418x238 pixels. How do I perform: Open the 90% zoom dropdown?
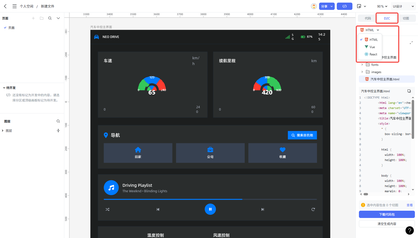point(382,6)
